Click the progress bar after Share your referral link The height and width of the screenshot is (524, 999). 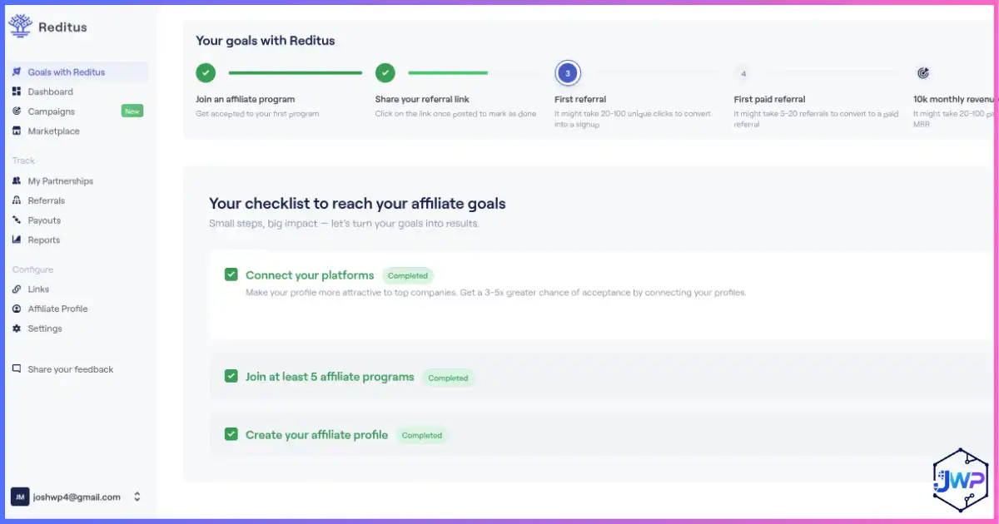pyautogui.click(x=448, y=73)
